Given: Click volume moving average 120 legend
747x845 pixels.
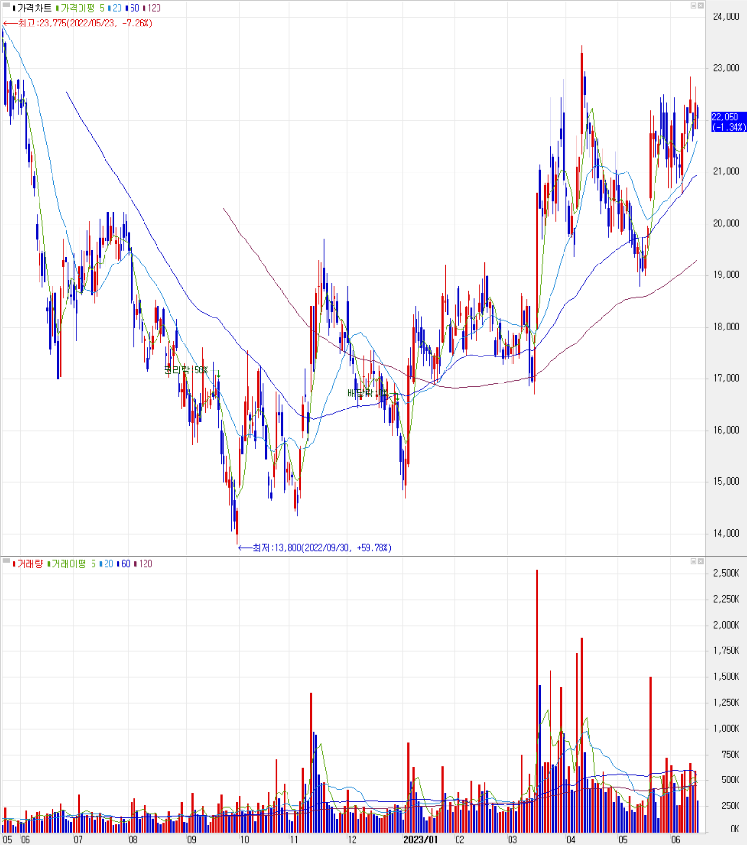Looking at the screenshot, I should tap(143, 564).
